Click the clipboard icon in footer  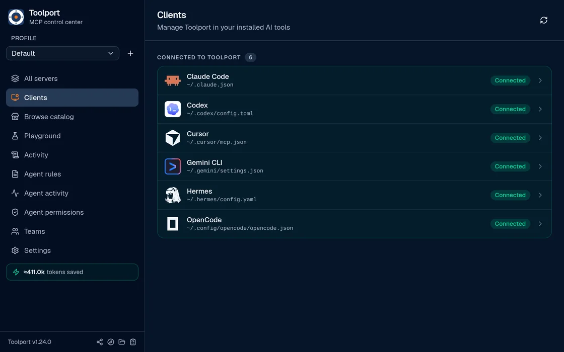[133, 342]
